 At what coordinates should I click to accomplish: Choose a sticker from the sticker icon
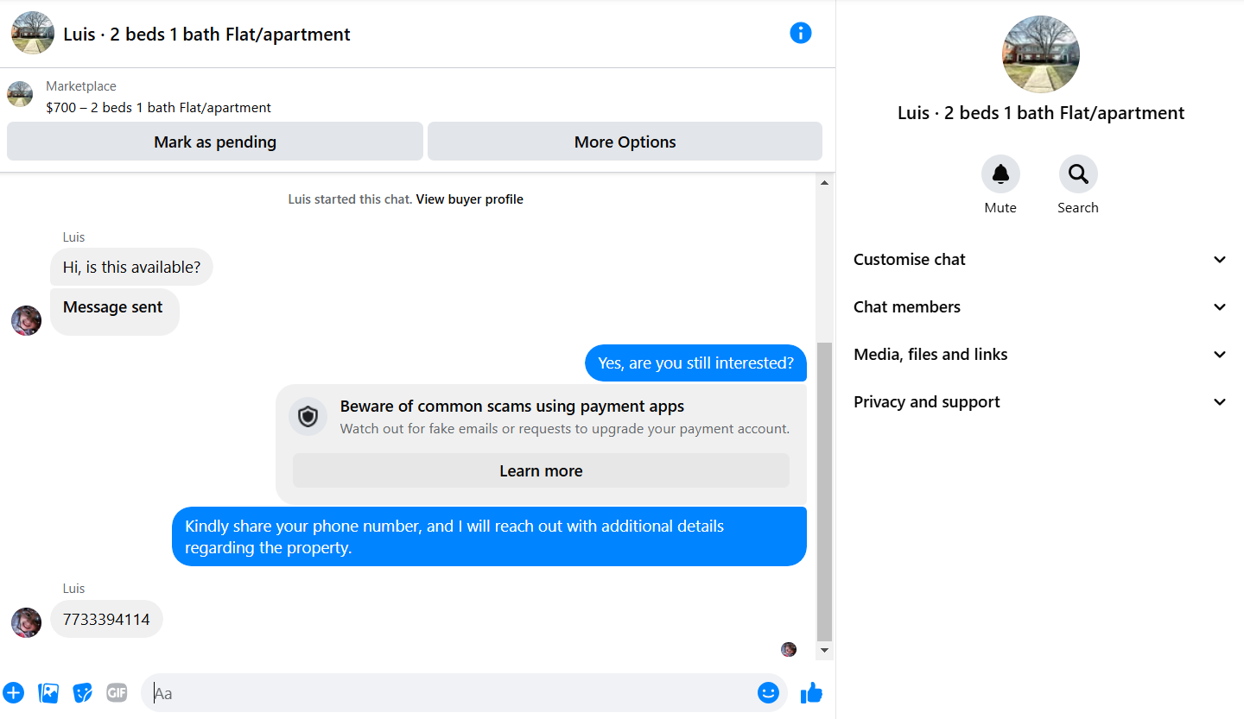[x=82, y=692]
